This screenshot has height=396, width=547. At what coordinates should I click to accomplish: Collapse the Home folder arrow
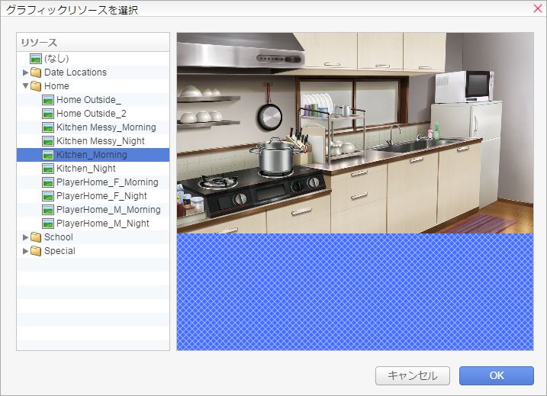click(25, 85)
